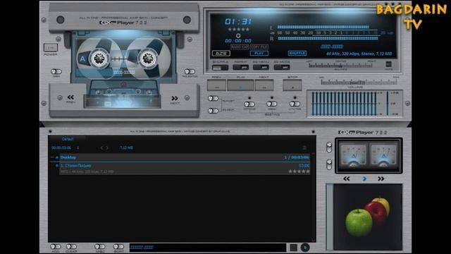Click the vertical bar left of album art

(330, 217)
